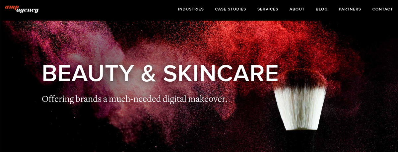Select Partners in the top navigation
The width and height of the screenshot is (398, 152).
point(350,9)
